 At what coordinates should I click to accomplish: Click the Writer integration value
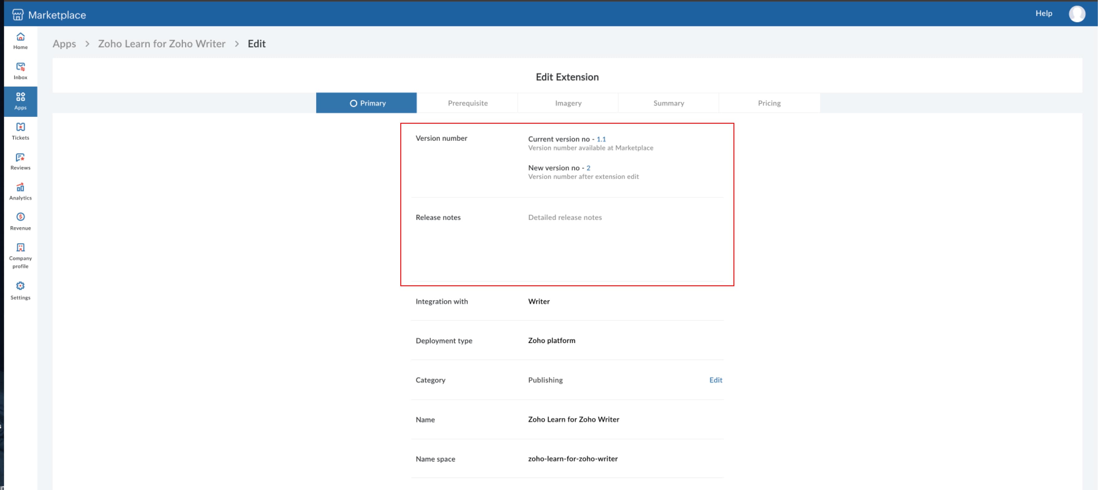pyautogui.click(x=539, y=302)
